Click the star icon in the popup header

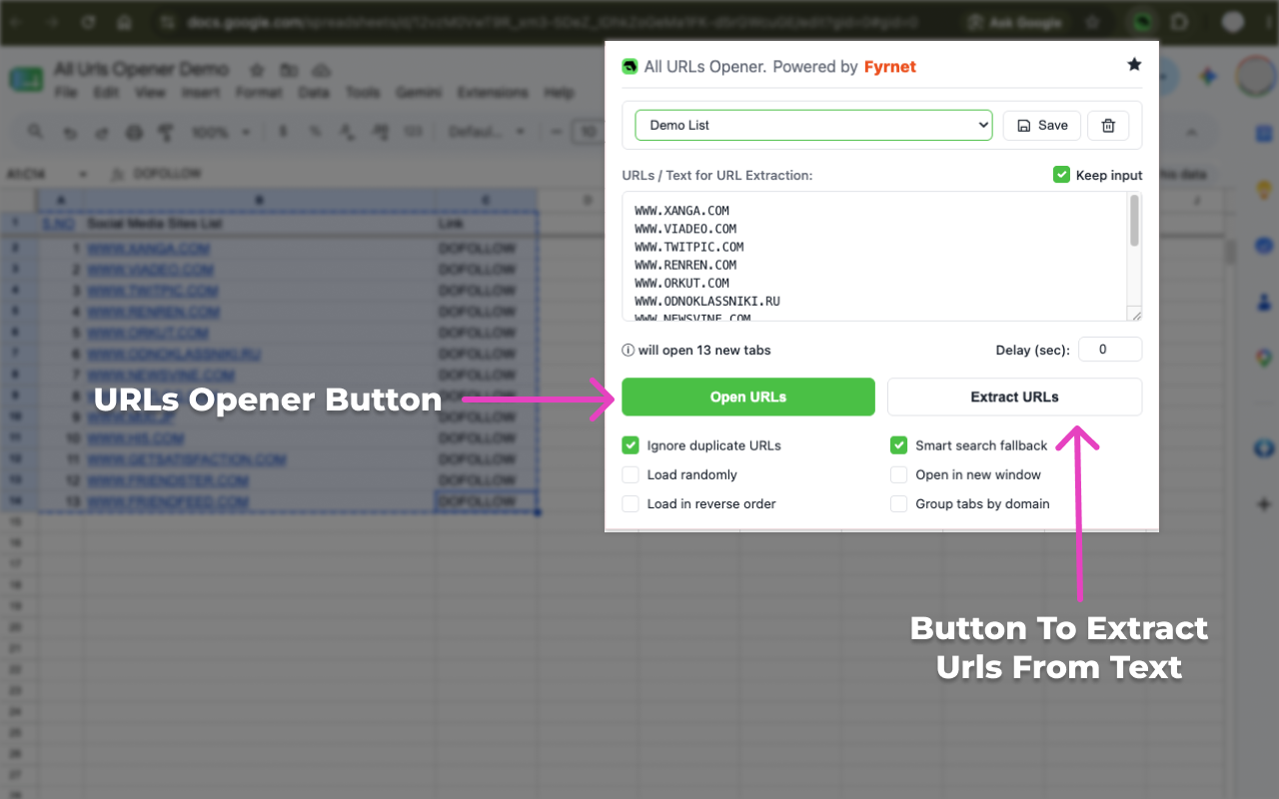coord(1134,65)
